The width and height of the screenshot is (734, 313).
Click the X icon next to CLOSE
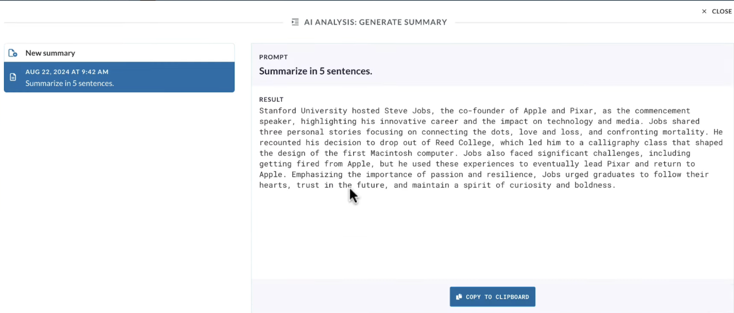705,11
